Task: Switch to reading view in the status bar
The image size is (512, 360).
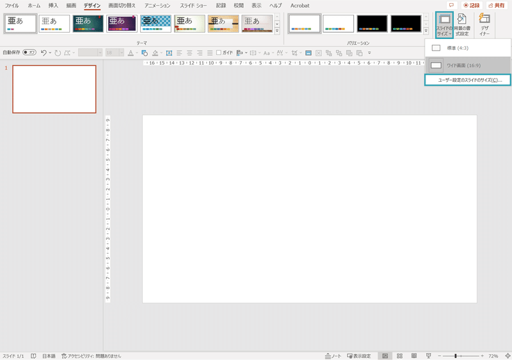Action: 414,356
